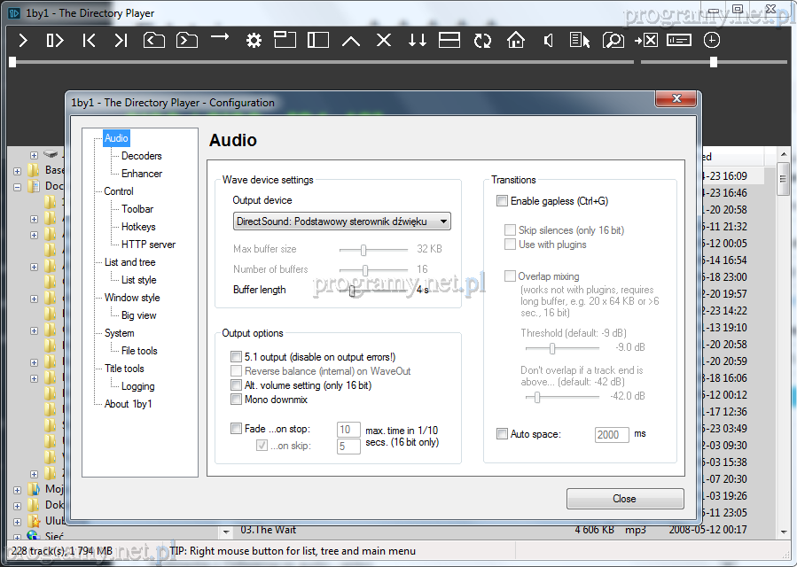This screenshot has width=797, height=567.
Task: Select About 1by1 in the tree
Action: 128,404
